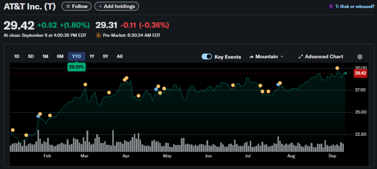The image size is (377, 169).
Task: Click the 'Aug' x-axis label
Action: (x=291, y=156)
